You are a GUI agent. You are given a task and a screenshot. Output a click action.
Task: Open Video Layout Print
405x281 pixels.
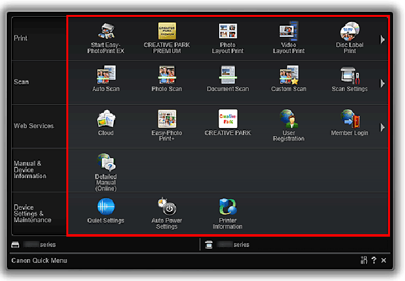(x=289, y=38)
